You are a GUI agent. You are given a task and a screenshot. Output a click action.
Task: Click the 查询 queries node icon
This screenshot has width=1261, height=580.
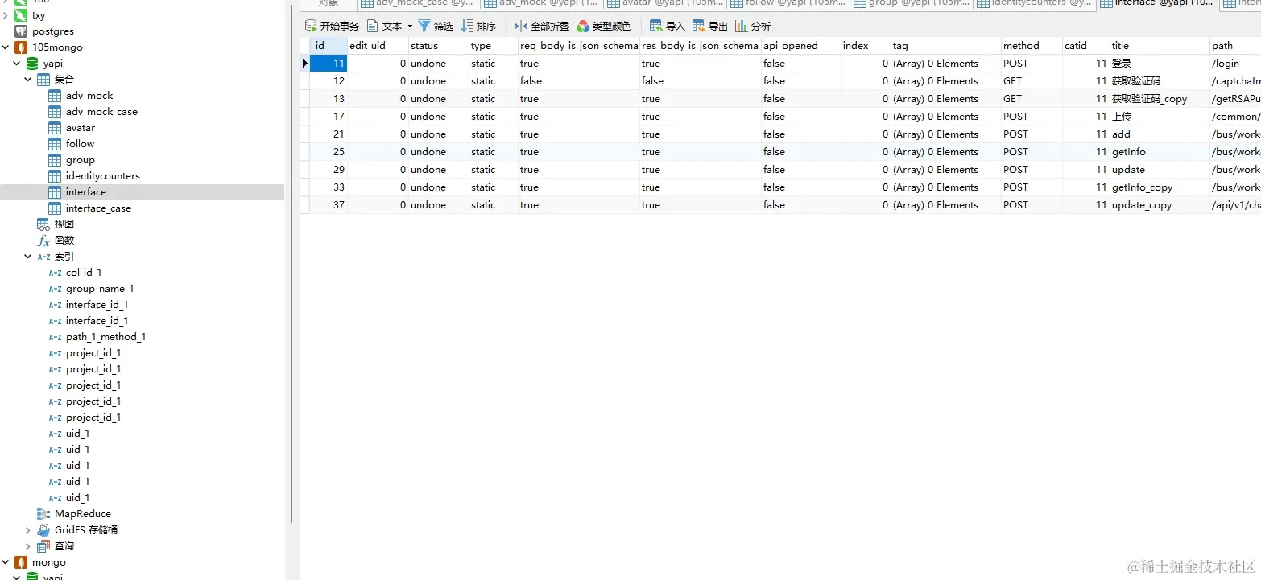(x=43, y=546)
